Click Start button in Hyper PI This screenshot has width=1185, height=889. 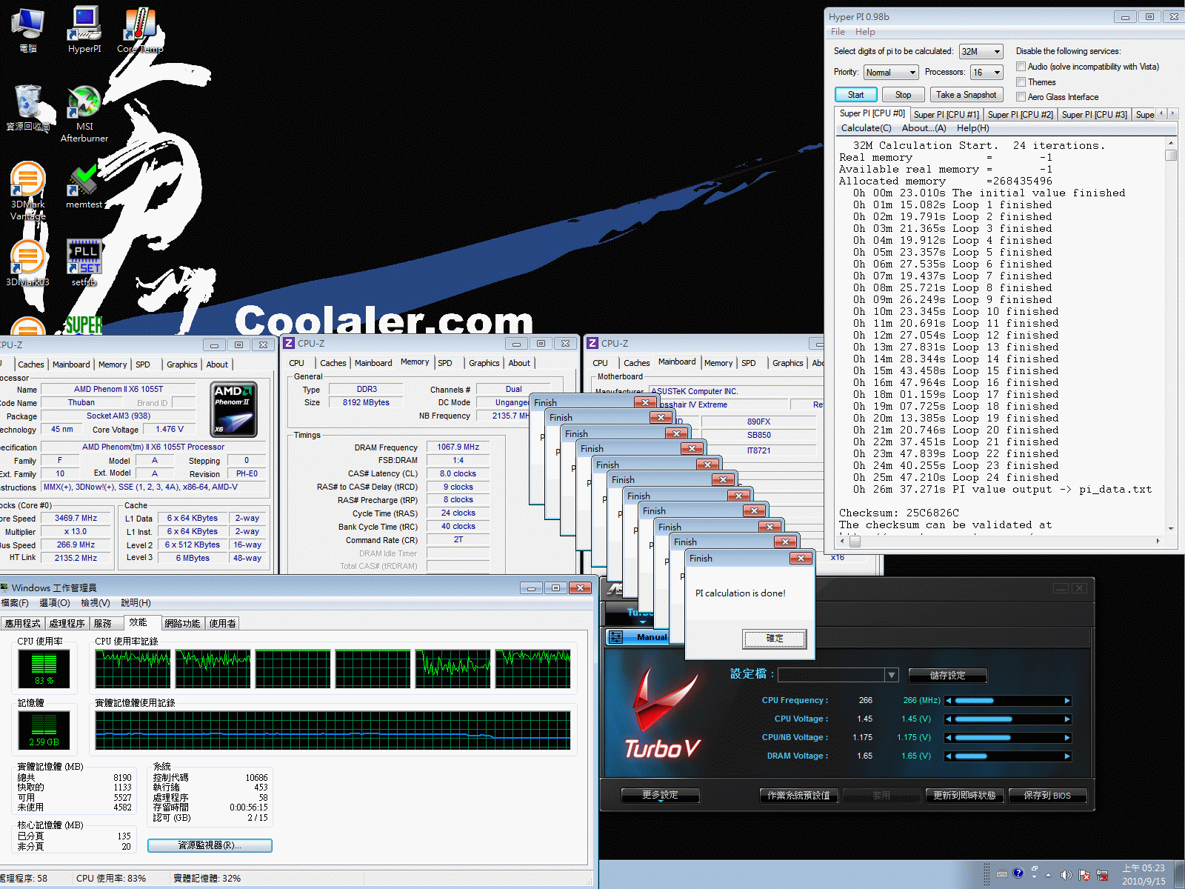click(x=856, y=95)
